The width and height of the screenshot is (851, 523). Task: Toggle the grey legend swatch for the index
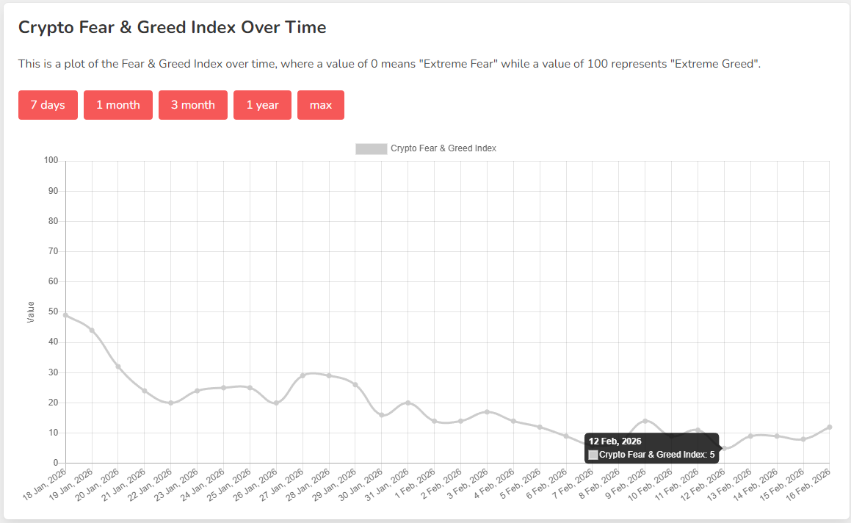pos(371,148)
